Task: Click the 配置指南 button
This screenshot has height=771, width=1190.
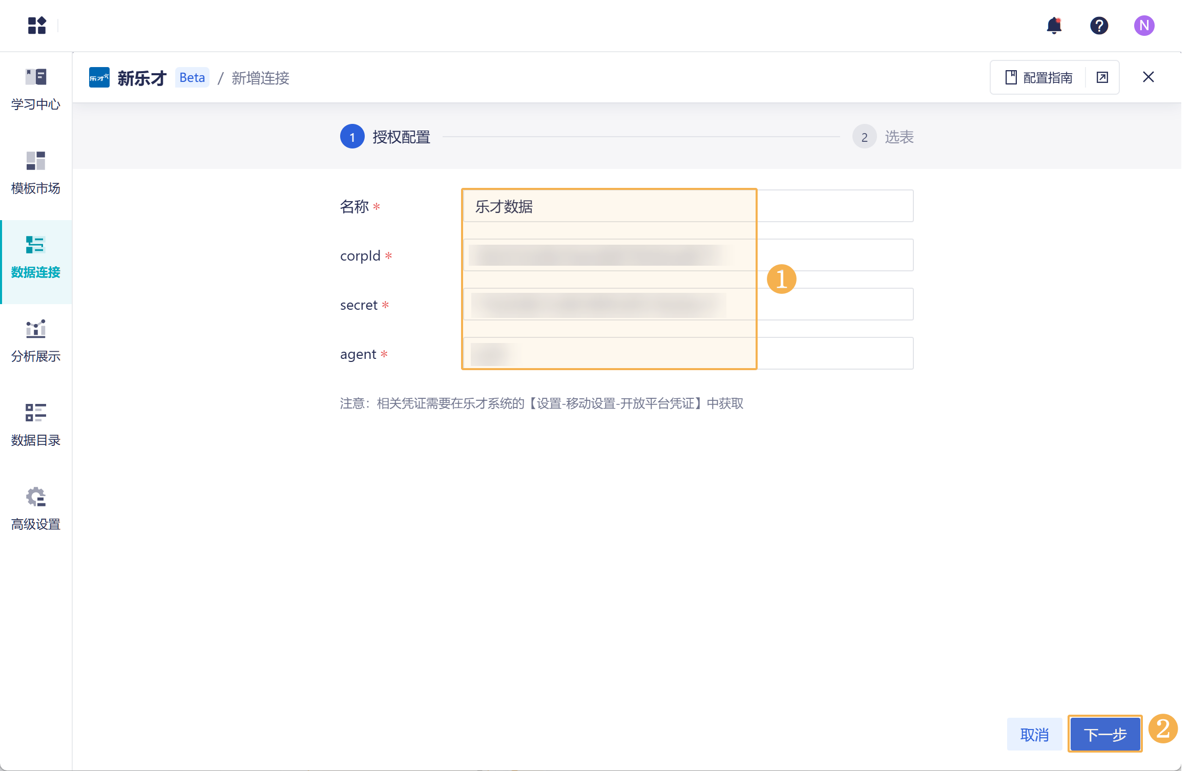Action: click(x=1039, y=77)
